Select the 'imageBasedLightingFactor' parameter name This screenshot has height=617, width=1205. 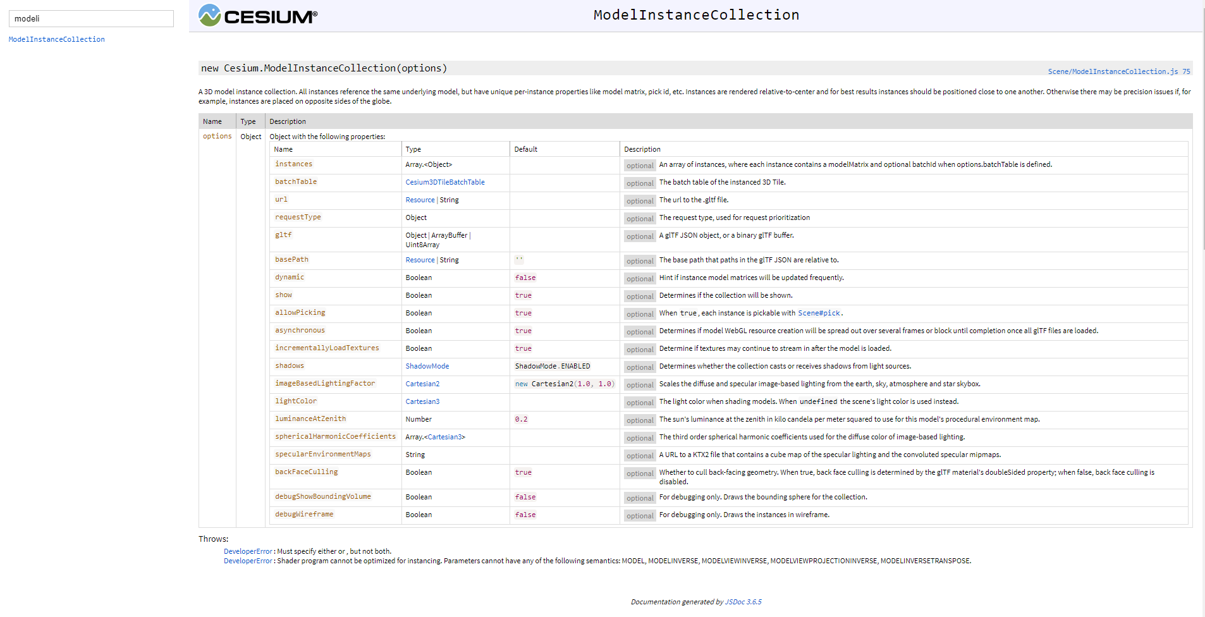click(325, 383)
